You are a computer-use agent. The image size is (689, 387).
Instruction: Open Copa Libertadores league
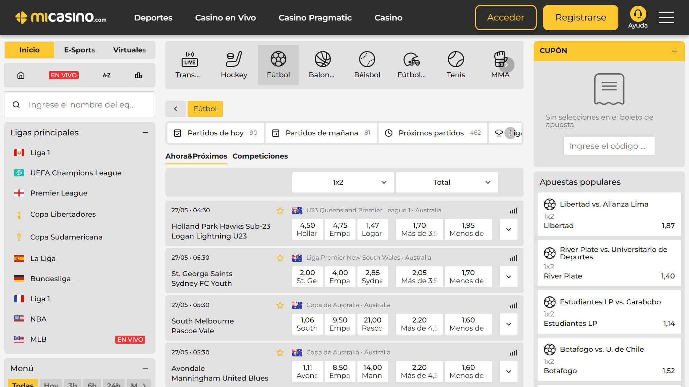pos(63,214)
